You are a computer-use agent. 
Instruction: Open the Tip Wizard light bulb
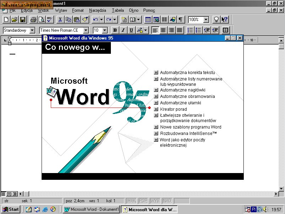tap(216, 20)
